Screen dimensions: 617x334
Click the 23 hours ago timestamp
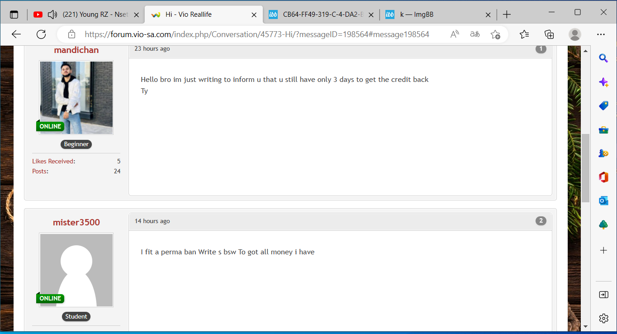click(x=152, y=48)
